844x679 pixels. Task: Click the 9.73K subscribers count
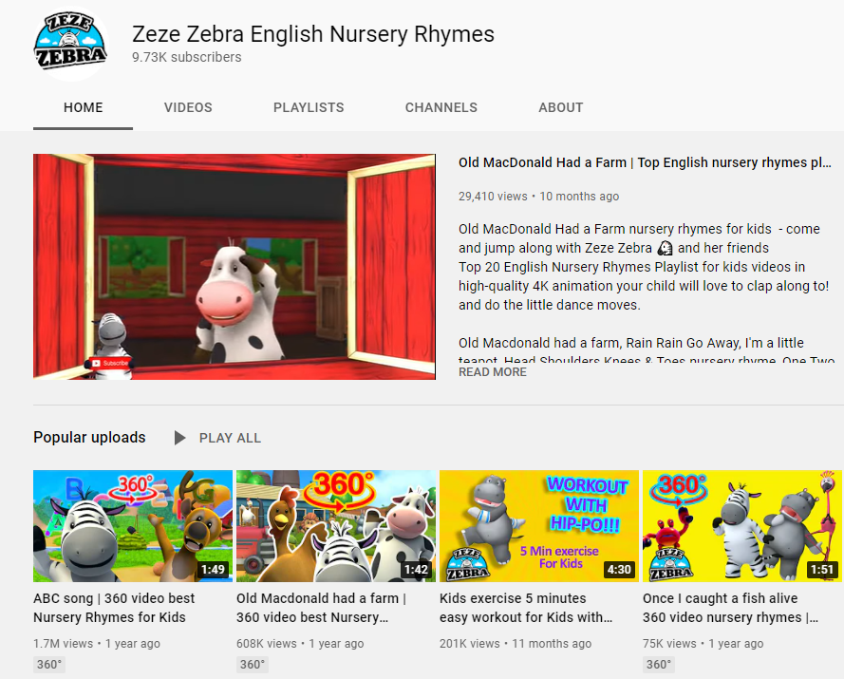tap(187, 57)
